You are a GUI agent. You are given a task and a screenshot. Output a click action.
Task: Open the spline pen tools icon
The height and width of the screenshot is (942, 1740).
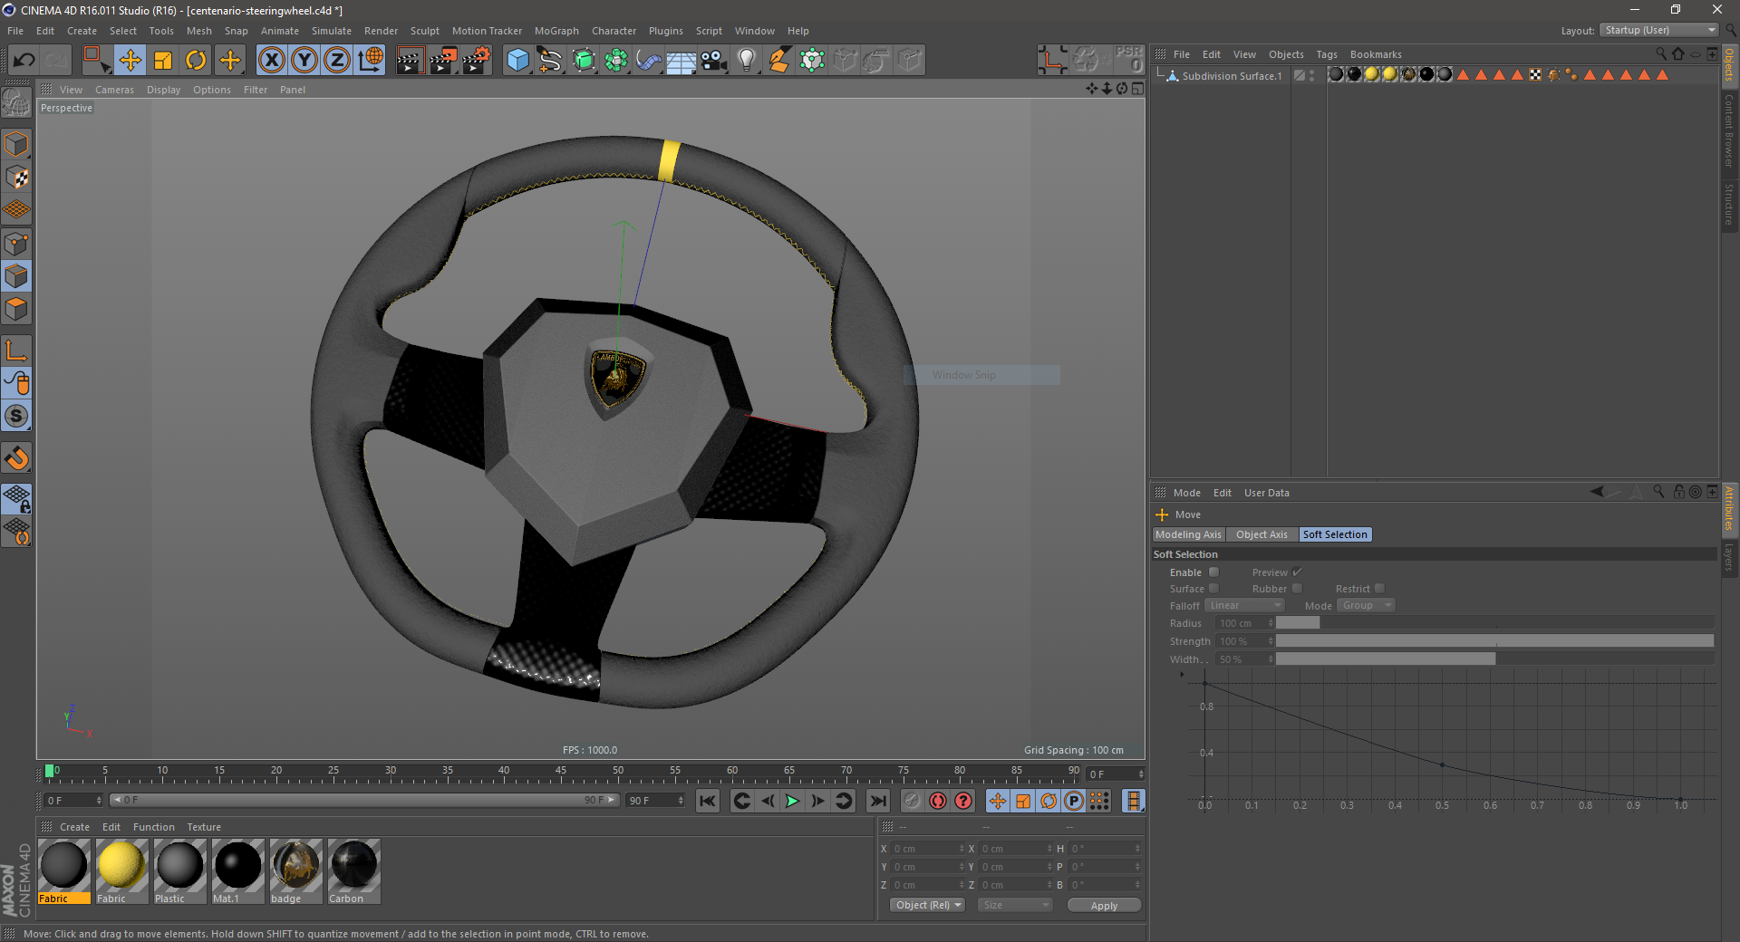550,61
